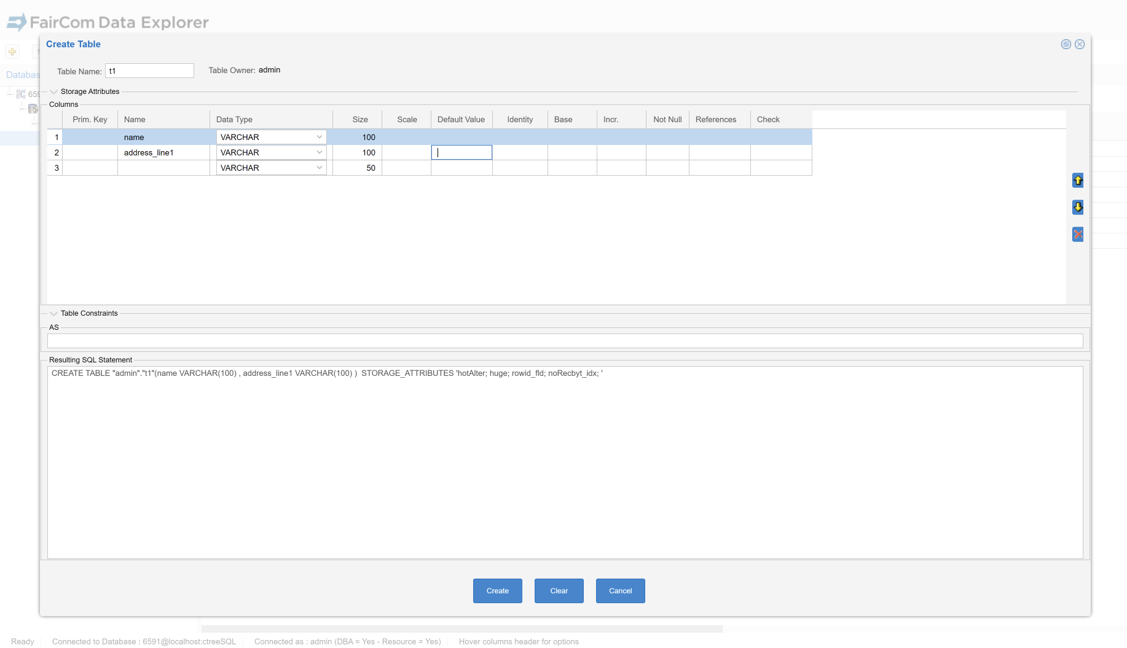Click 'Hover columns header for options' status text
This screenshot has height=648, width=1127.
(x=519, y=641)
